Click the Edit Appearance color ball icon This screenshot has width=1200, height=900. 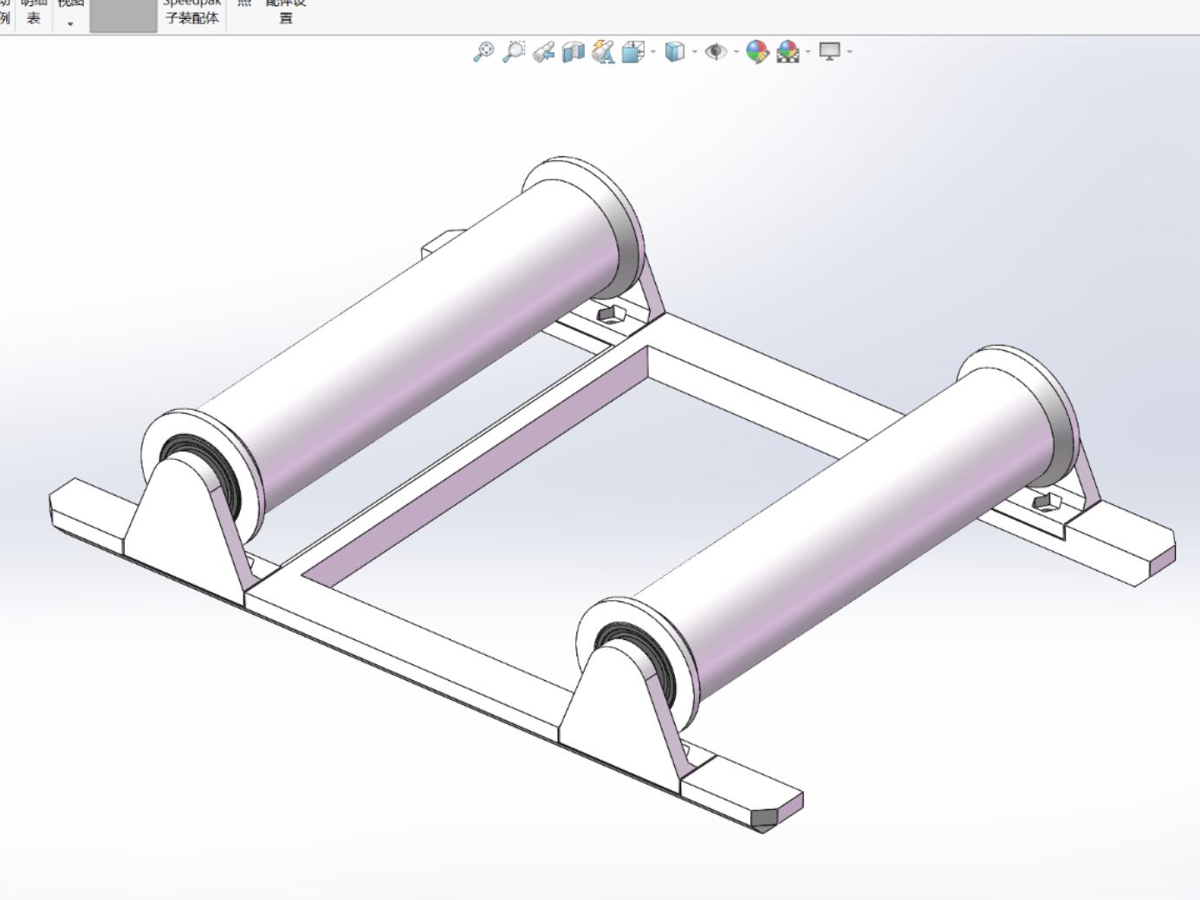(x=757, y=52)
